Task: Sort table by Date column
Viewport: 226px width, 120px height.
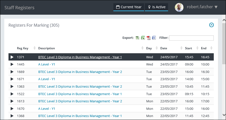Action: [164, 48]
